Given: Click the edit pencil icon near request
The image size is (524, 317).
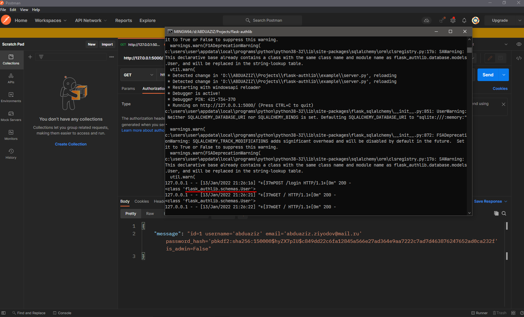Looking at the screenshot, I should click(490, 58).
